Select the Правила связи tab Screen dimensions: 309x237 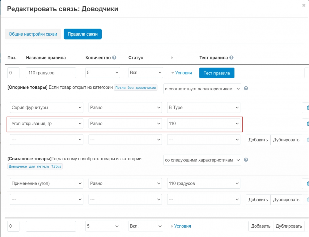point(83,34)
